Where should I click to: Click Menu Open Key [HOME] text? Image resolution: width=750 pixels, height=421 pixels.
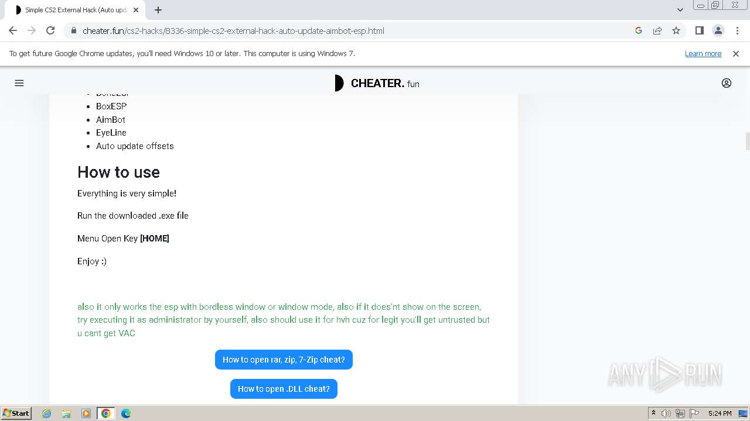(123, 239)
